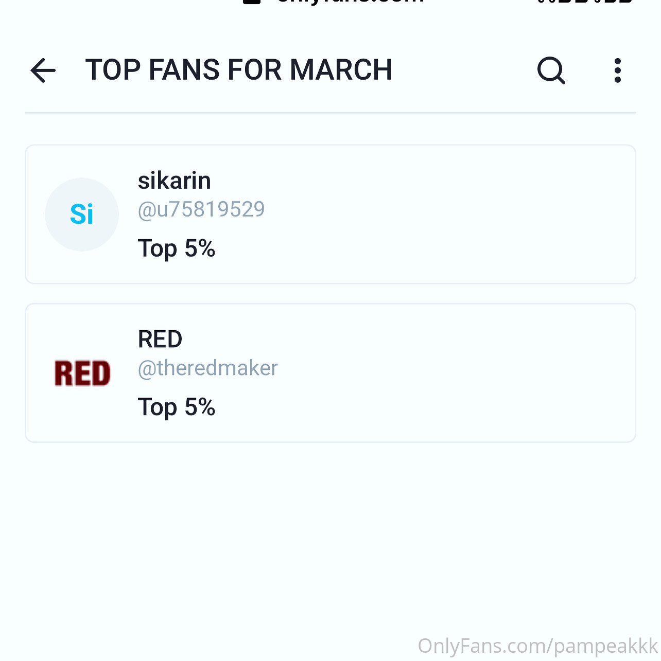
Task: Open the three-dot more options menu
Action: point(617,70)
